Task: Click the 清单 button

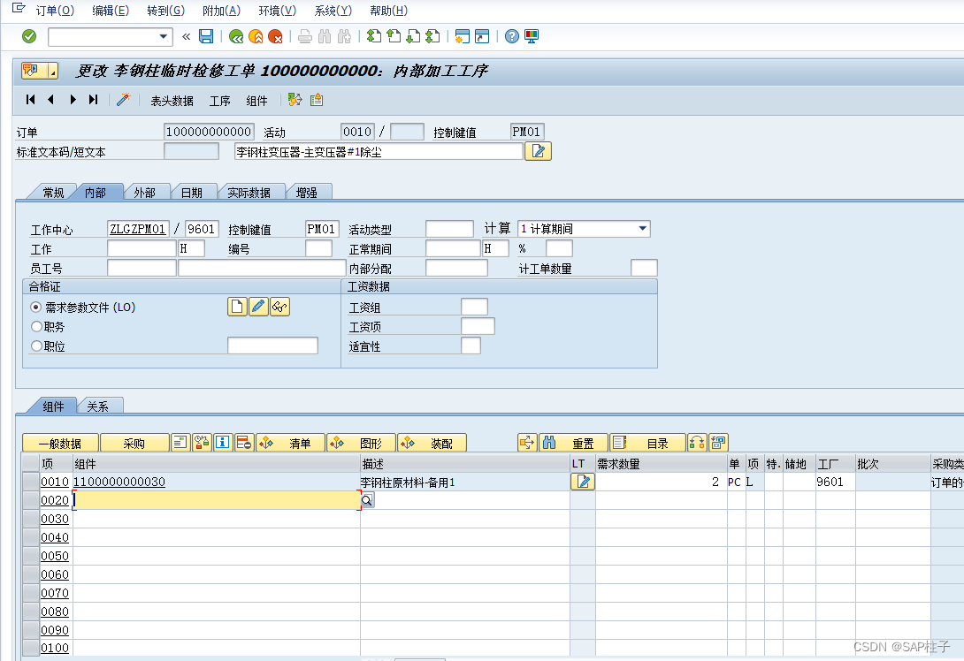Action: coord(291,443)
